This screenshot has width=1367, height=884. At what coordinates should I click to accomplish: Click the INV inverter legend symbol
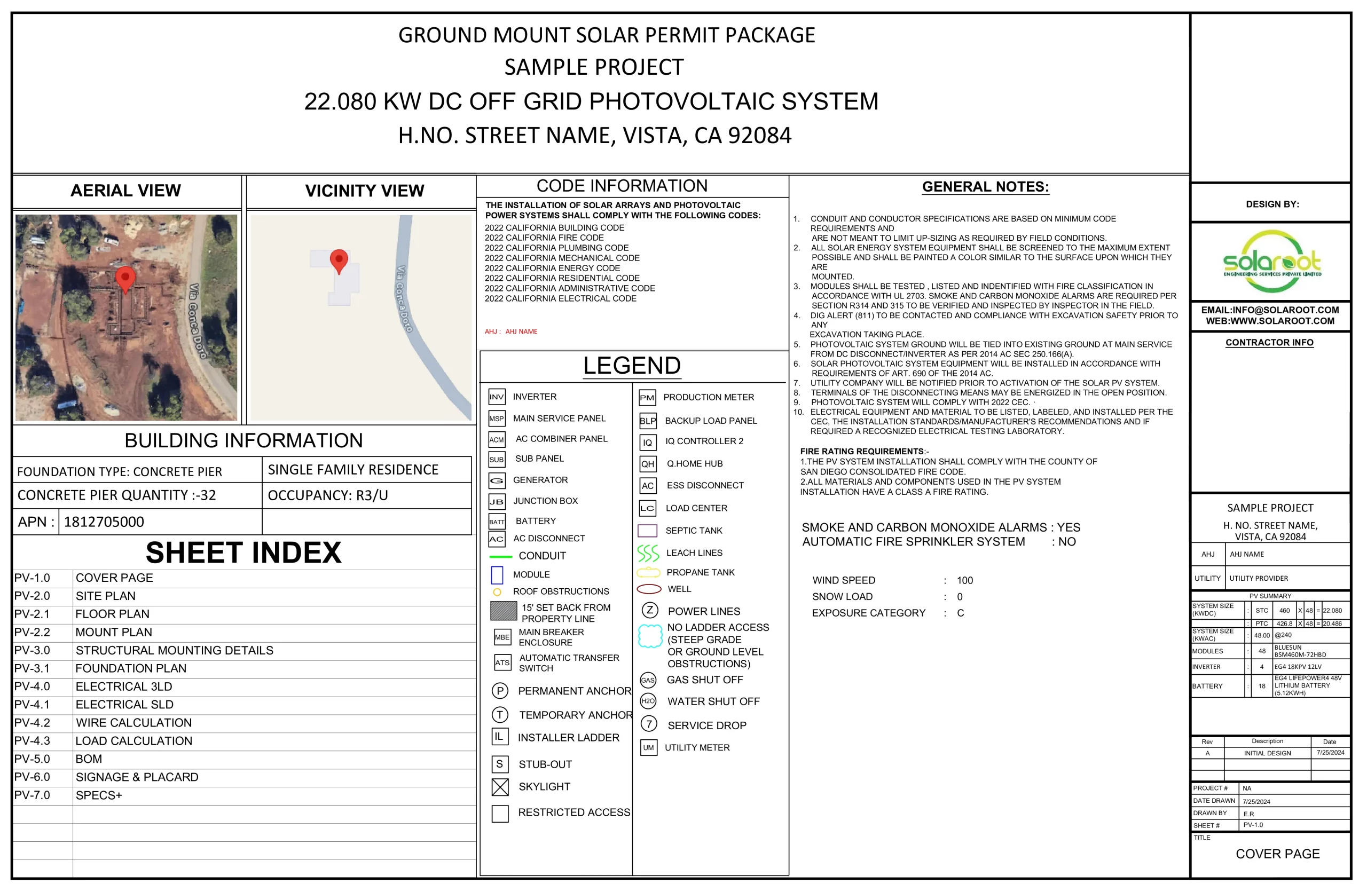coord(497,397)
